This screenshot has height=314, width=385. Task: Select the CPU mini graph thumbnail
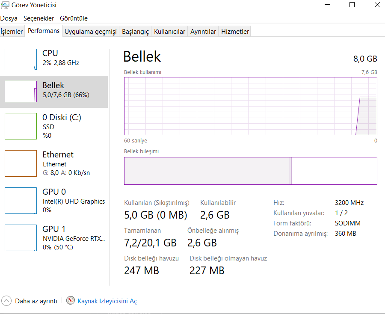21,59
